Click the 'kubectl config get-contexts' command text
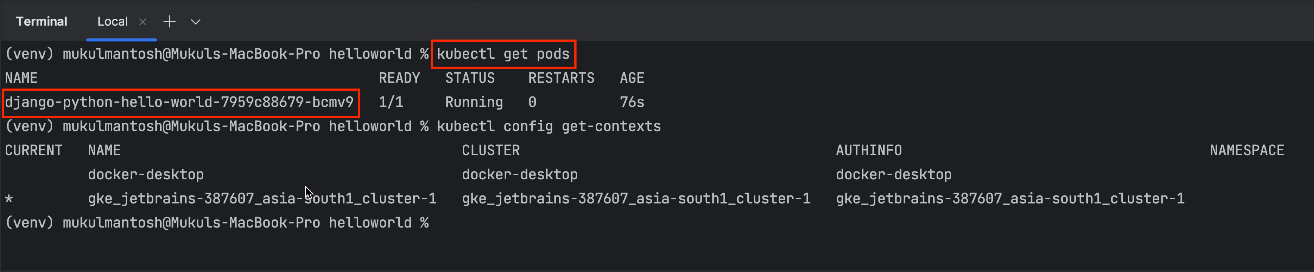1314x272 pixels. pyautogui.click(x=548, y=126)
